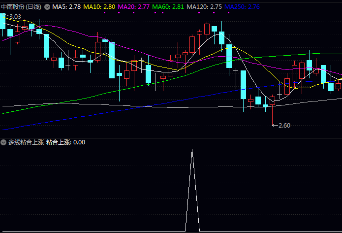Click the arrow icon left of 2.60

tap(275, 126)
